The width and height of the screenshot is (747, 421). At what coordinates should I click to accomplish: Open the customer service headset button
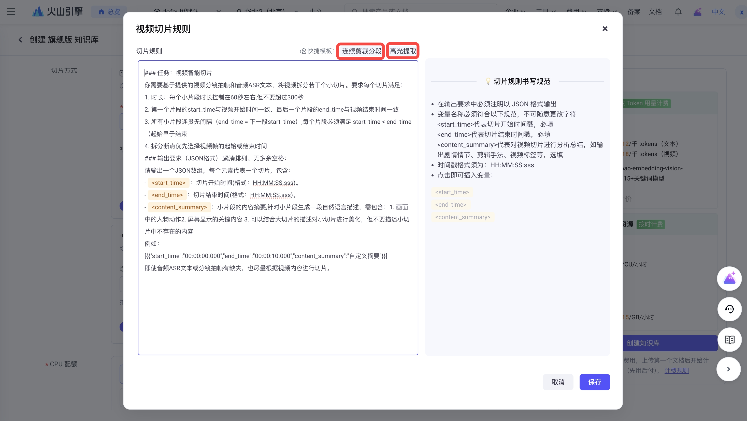[729, 309]
